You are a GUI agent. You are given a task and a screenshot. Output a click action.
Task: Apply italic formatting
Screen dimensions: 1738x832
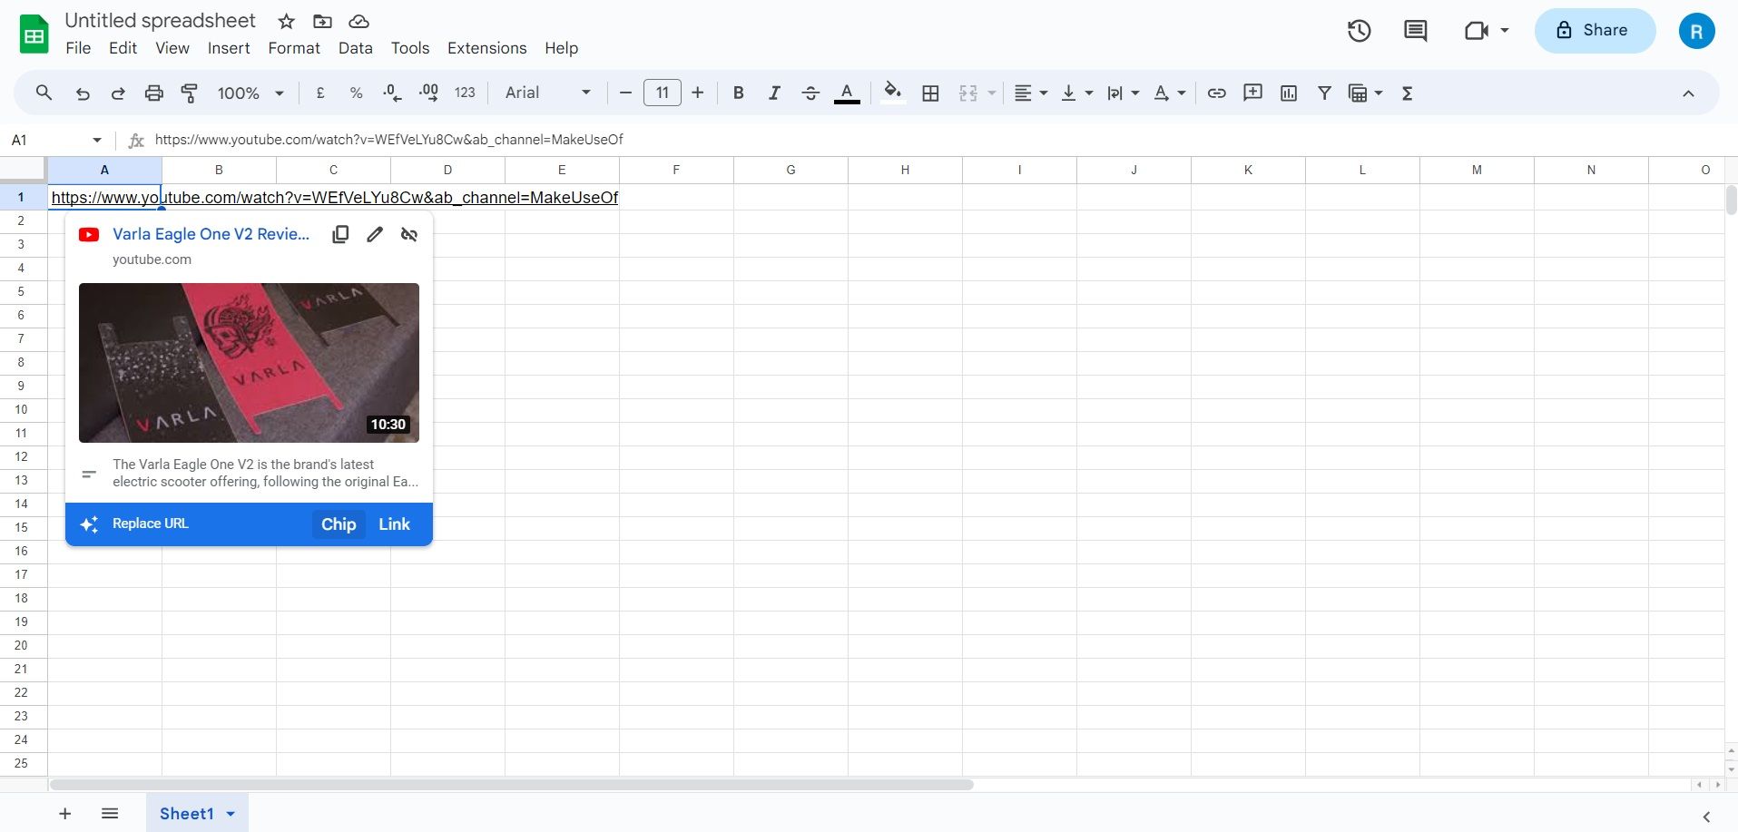tap(773, 92)
